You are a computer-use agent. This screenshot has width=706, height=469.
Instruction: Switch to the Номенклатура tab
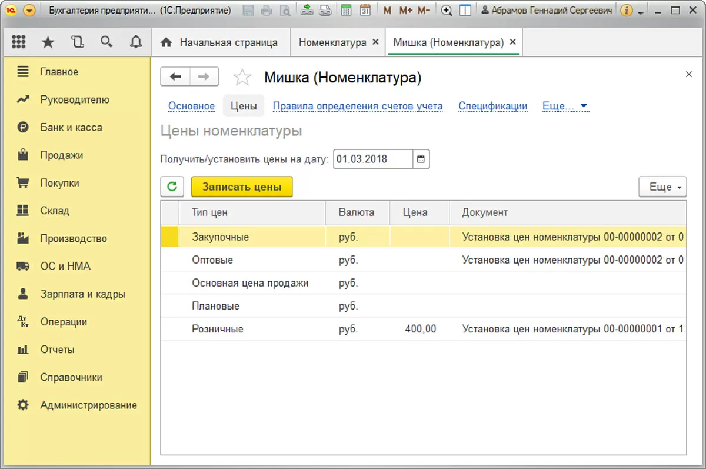[332, 42]
